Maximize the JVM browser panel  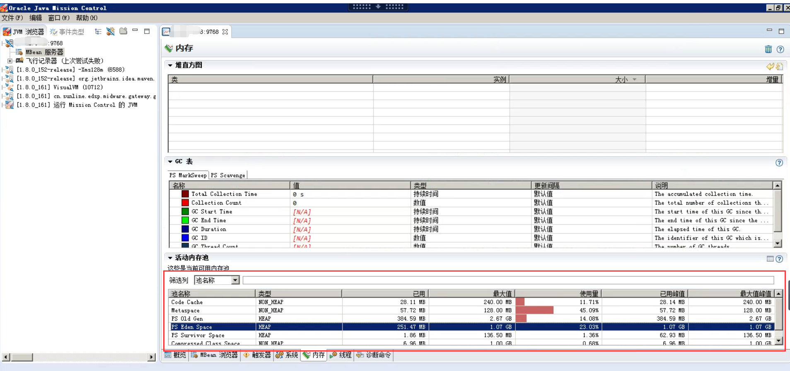[147, 31]
